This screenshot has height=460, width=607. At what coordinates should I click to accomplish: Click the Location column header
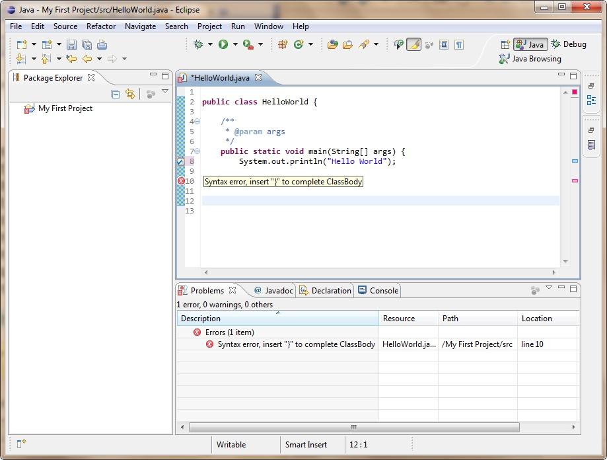(x=547, y=319)
